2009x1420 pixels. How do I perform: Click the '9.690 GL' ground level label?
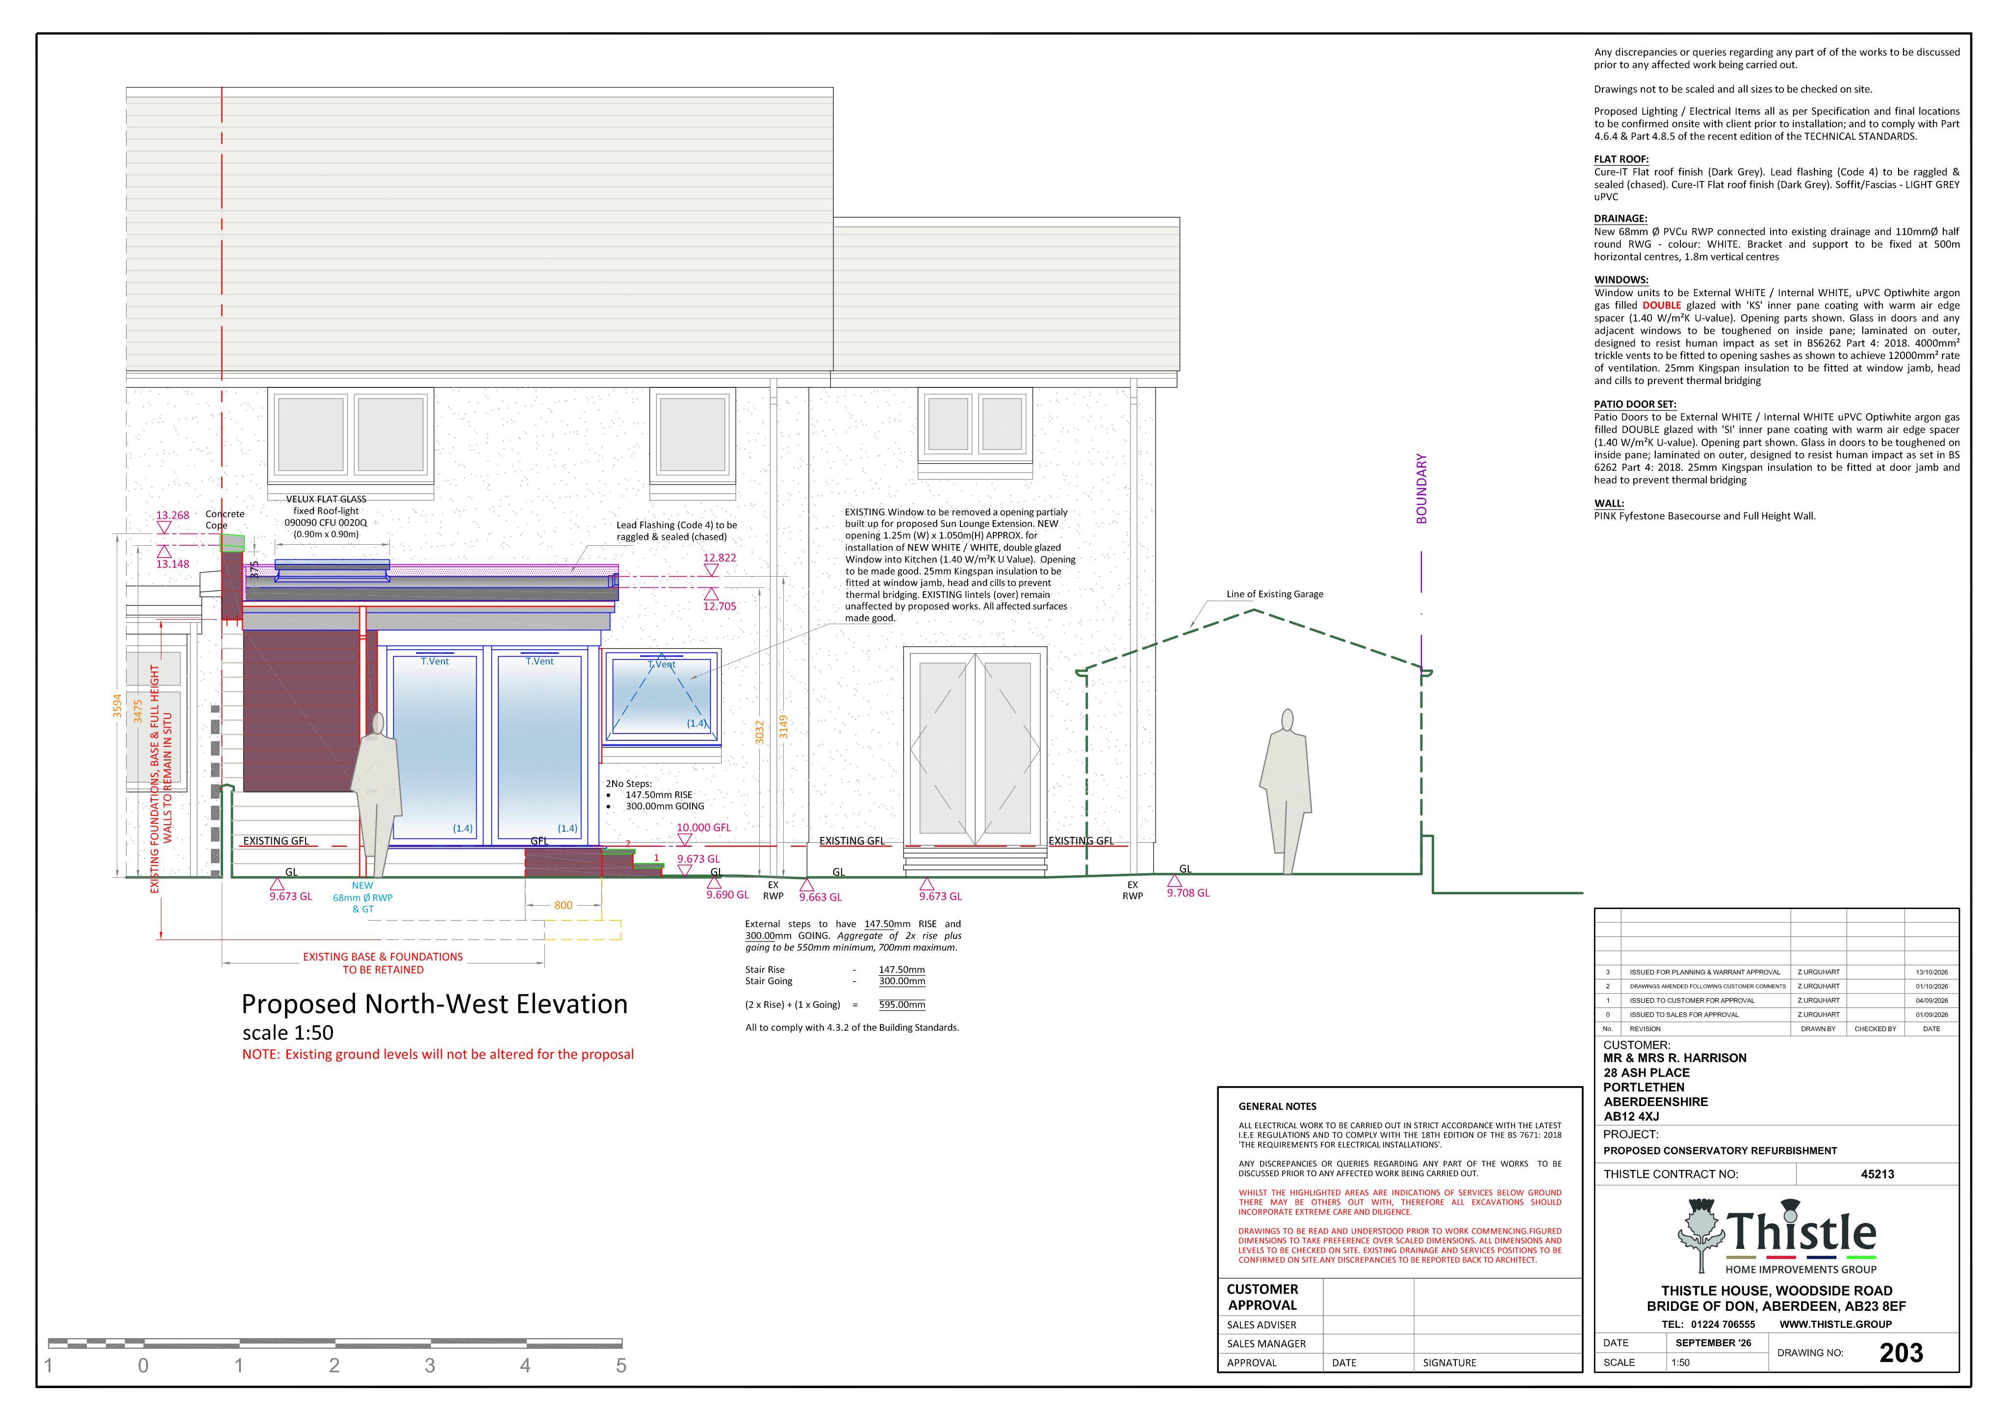pos(727,895)
